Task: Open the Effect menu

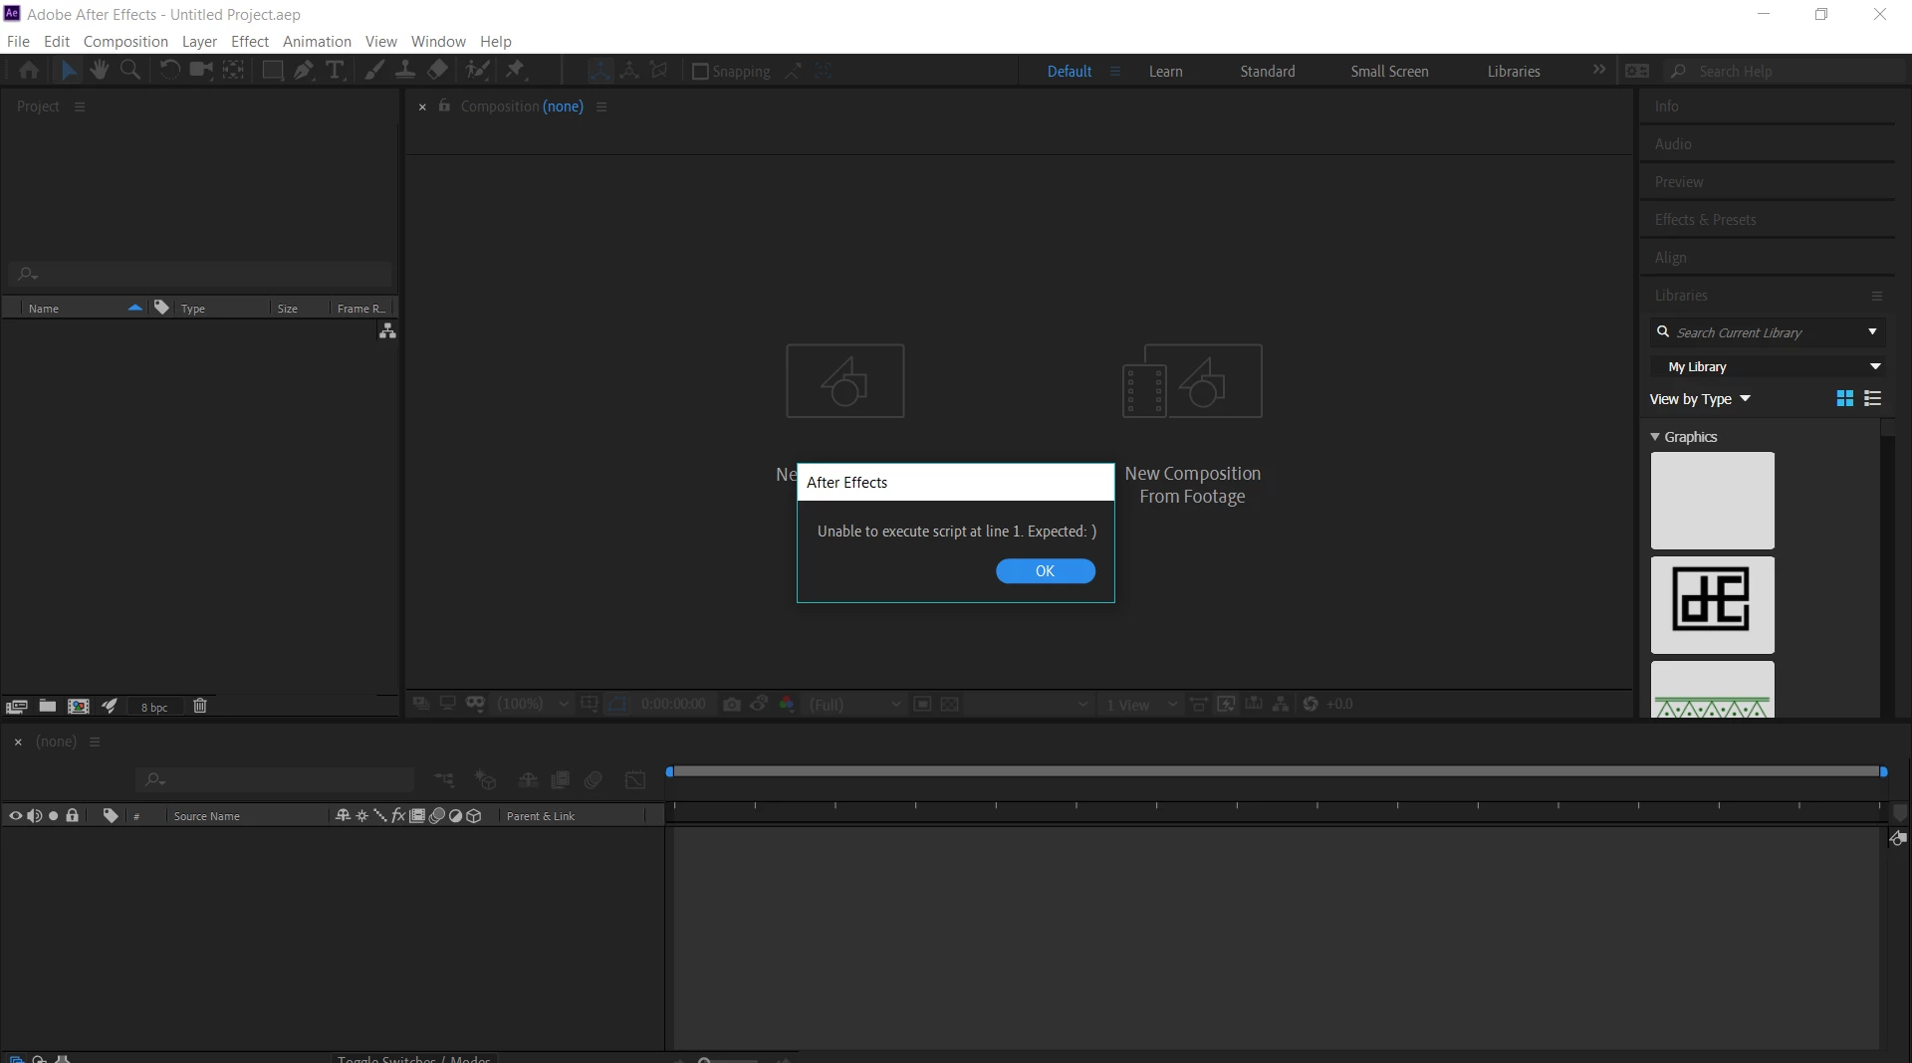Action: (x=250, y=41)
